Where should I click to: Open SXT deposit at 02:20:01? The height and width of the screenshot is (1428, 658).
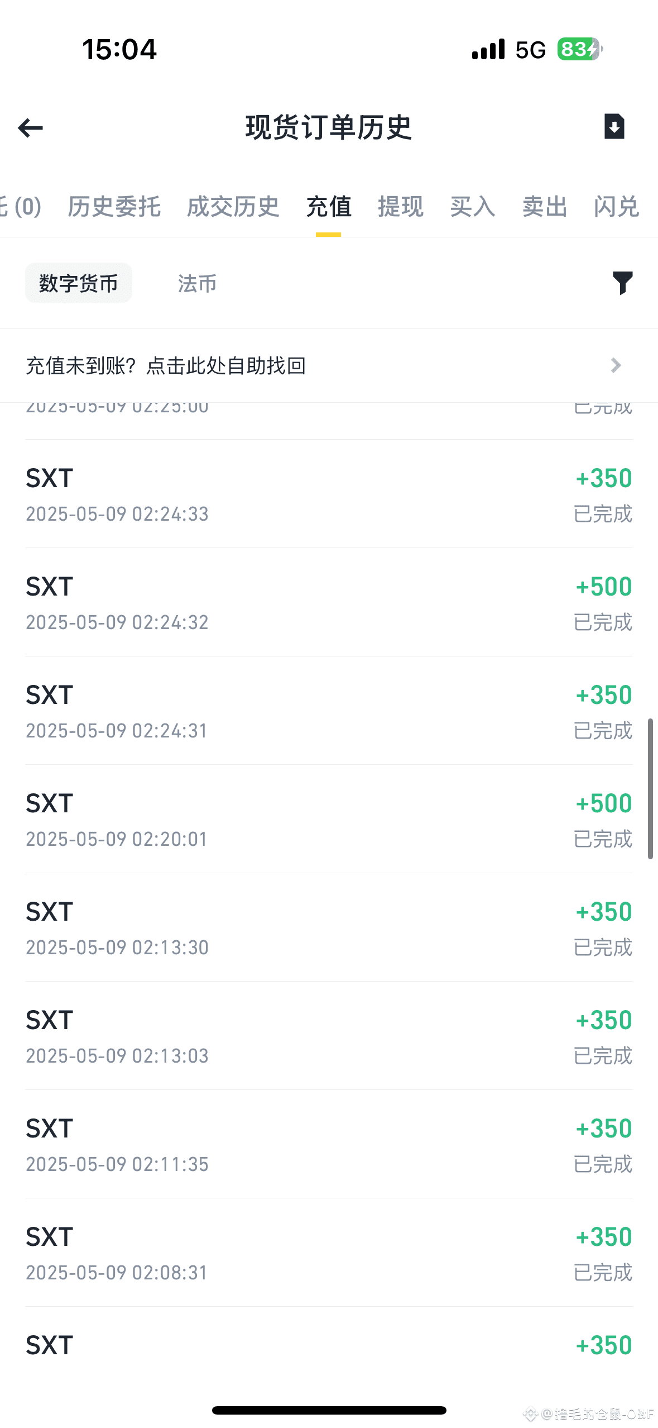(x=329, y=819)
